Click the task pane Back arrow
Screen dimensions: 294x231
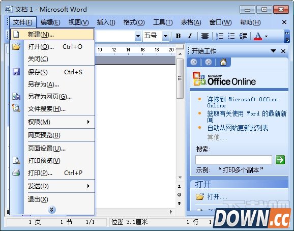[194, 62]
